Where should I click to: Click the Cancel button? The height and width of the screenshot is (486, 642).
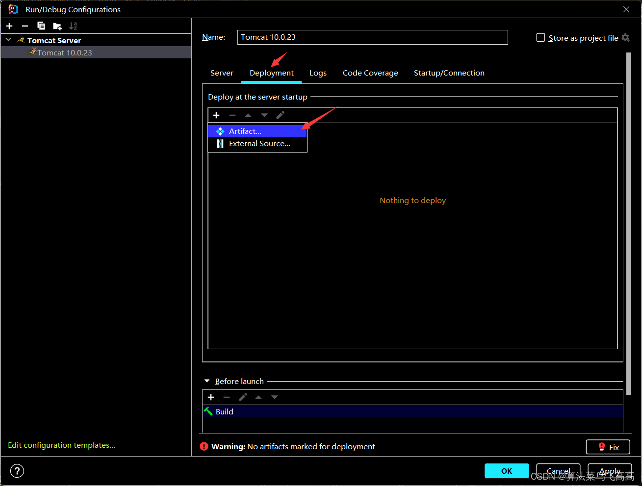coord(558,471)
